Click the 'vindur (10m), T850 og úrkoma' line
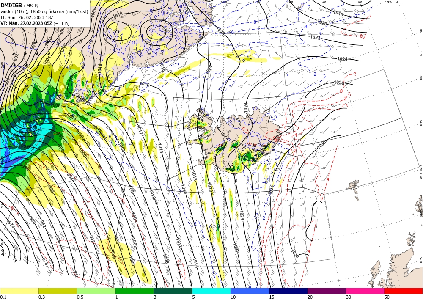The width and height of the screenshot is (423, 300). [44, 11]
